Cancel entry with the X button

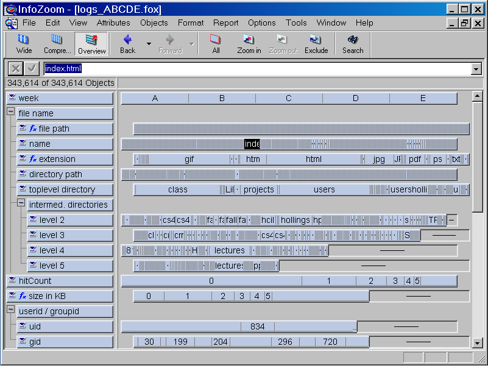16,69
